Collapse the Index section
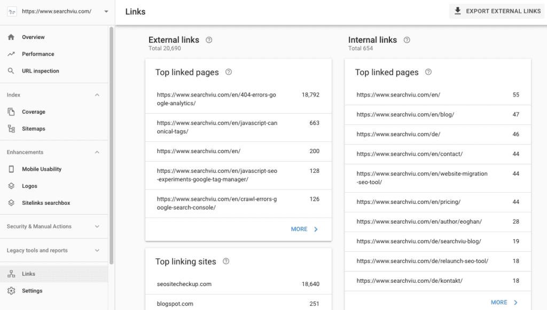Viewport: 547px width, 310px height. [x=97, y=94]
